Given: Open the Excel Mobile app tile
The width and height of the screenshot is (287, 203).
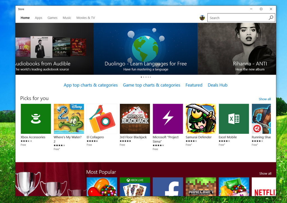Looking at the screenshot, I should (234, 119).
